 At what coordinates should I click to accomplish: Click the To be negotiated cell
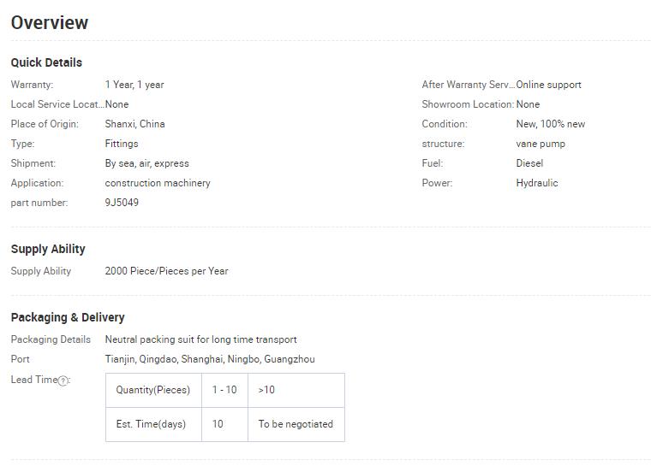[296, 424]
